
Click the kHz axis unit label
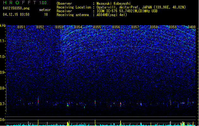click(x=3, y=26)
